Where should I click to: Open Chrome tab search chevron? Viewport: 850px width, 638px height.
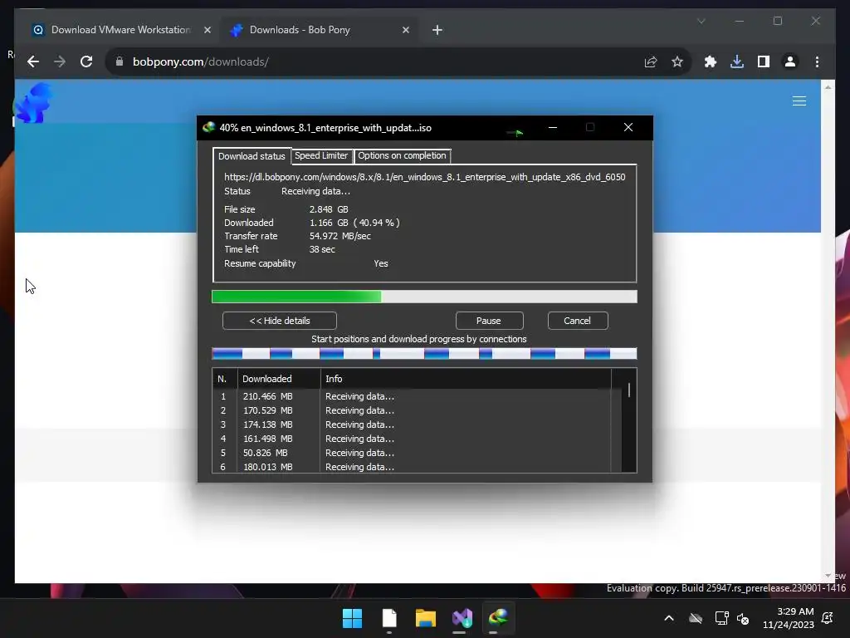[701, 21]
